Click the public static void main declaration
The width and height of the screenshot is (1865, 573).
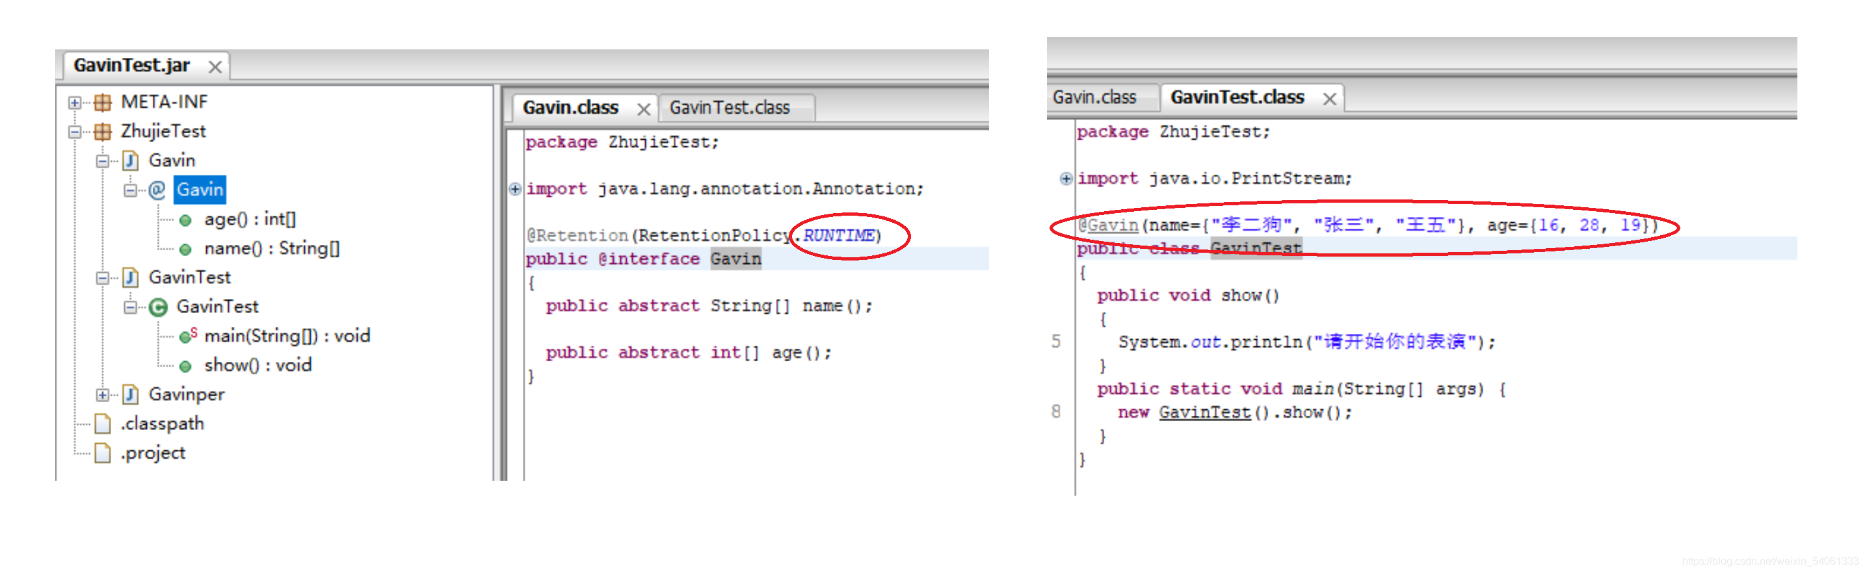1302,389
